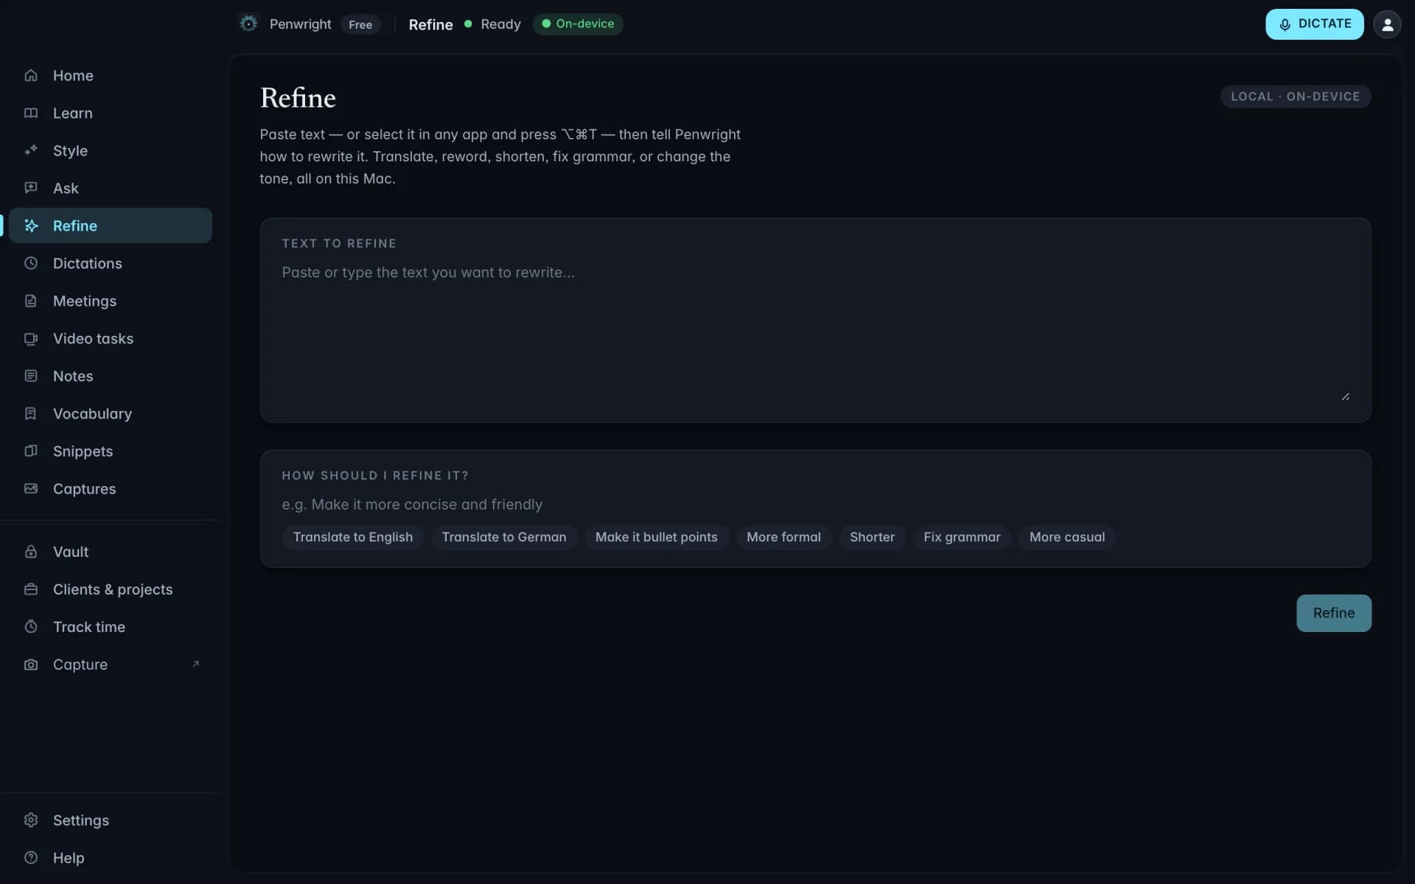The width and height of the screenshot is (1415, 884).
Task: Click the external arrow beside Capture
Action: (195, 664)
